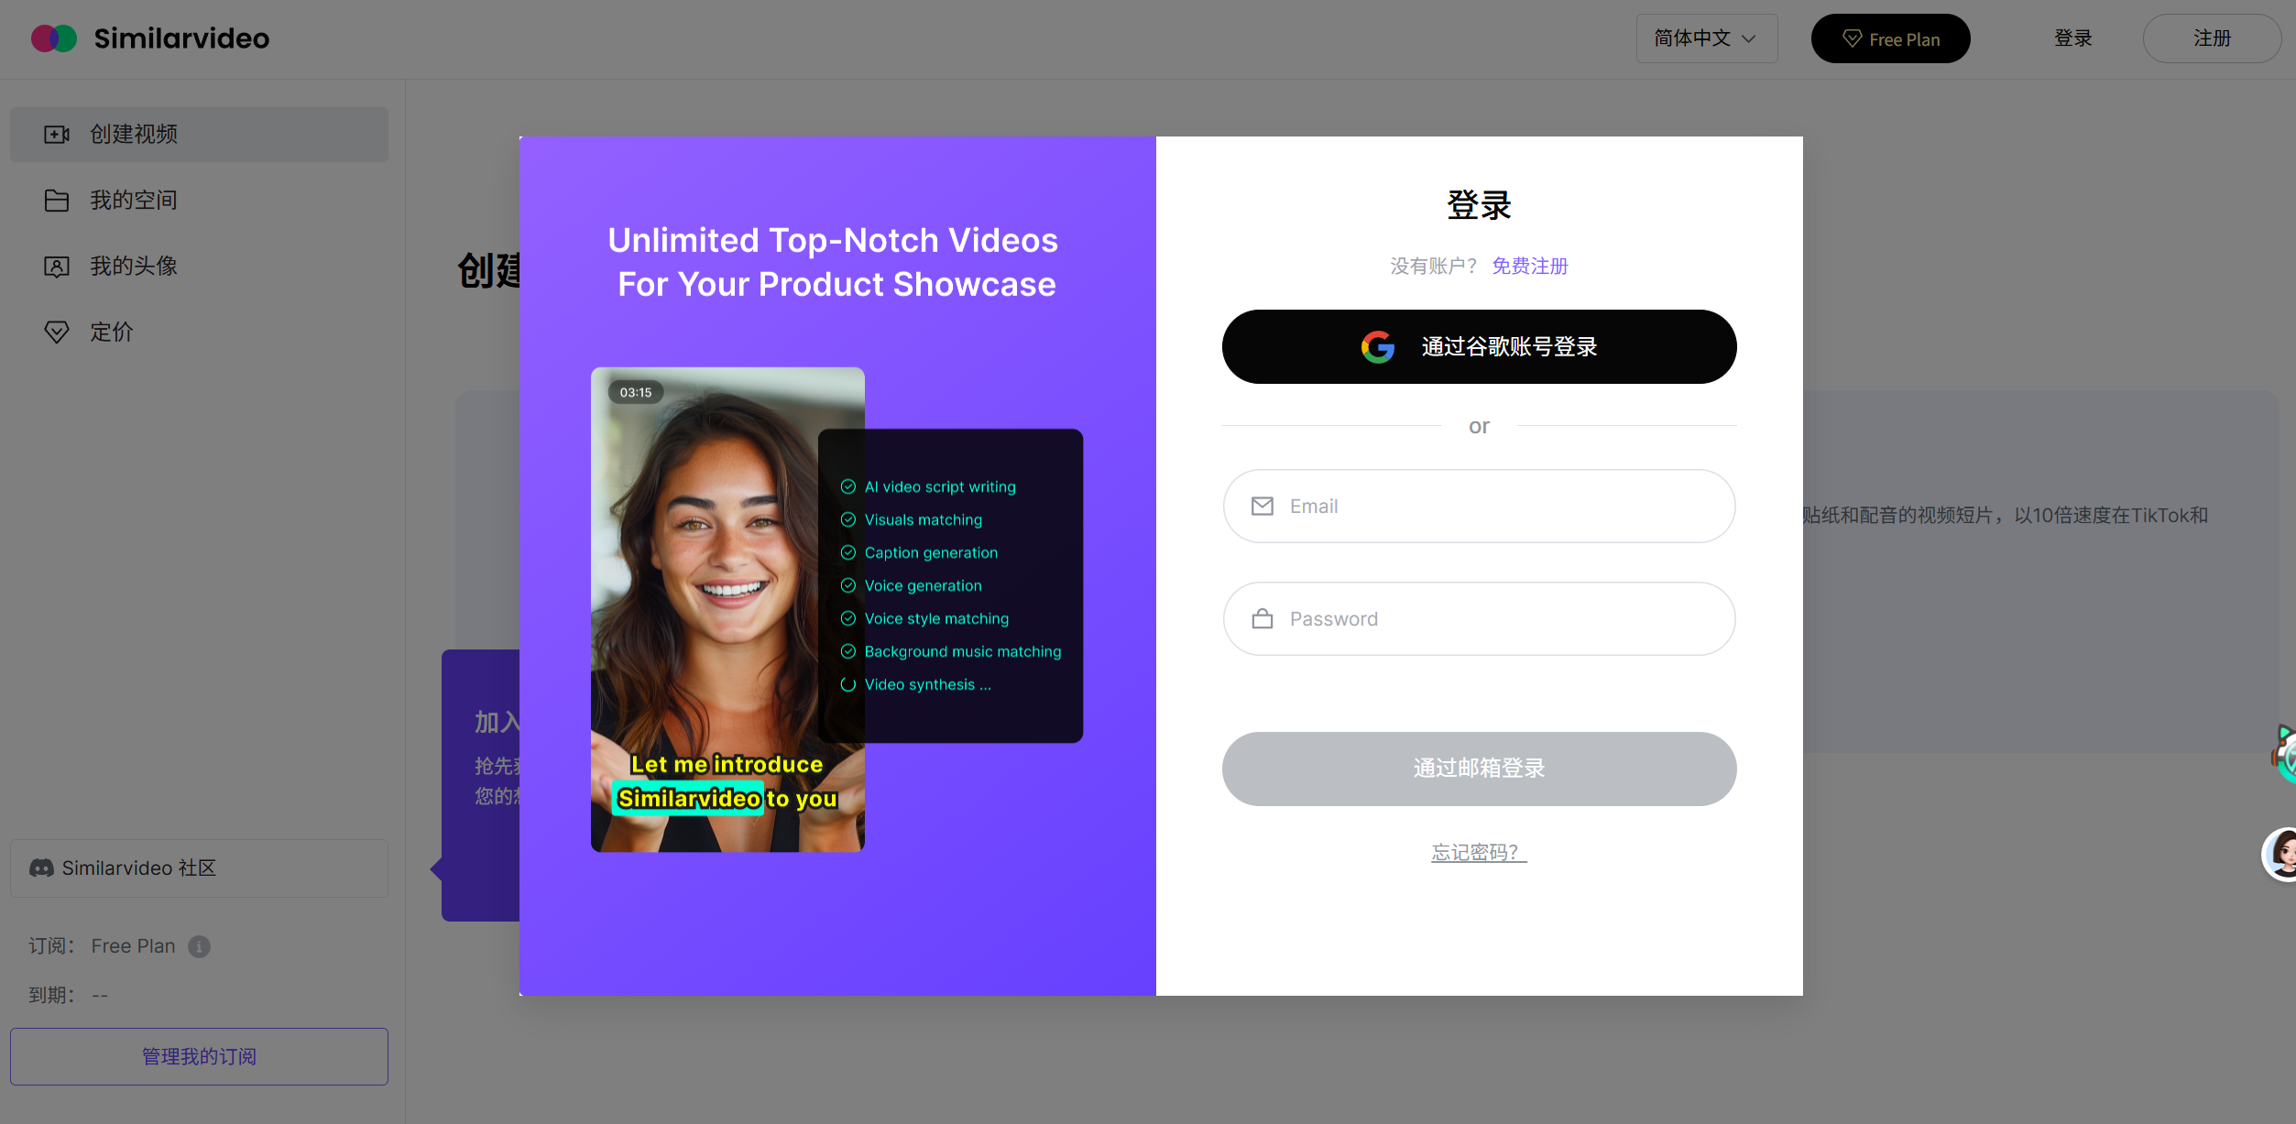The image size is (2296, 1124).
Task: Click the 'Visuals matching' text
Action: click(x=924, y=520)
